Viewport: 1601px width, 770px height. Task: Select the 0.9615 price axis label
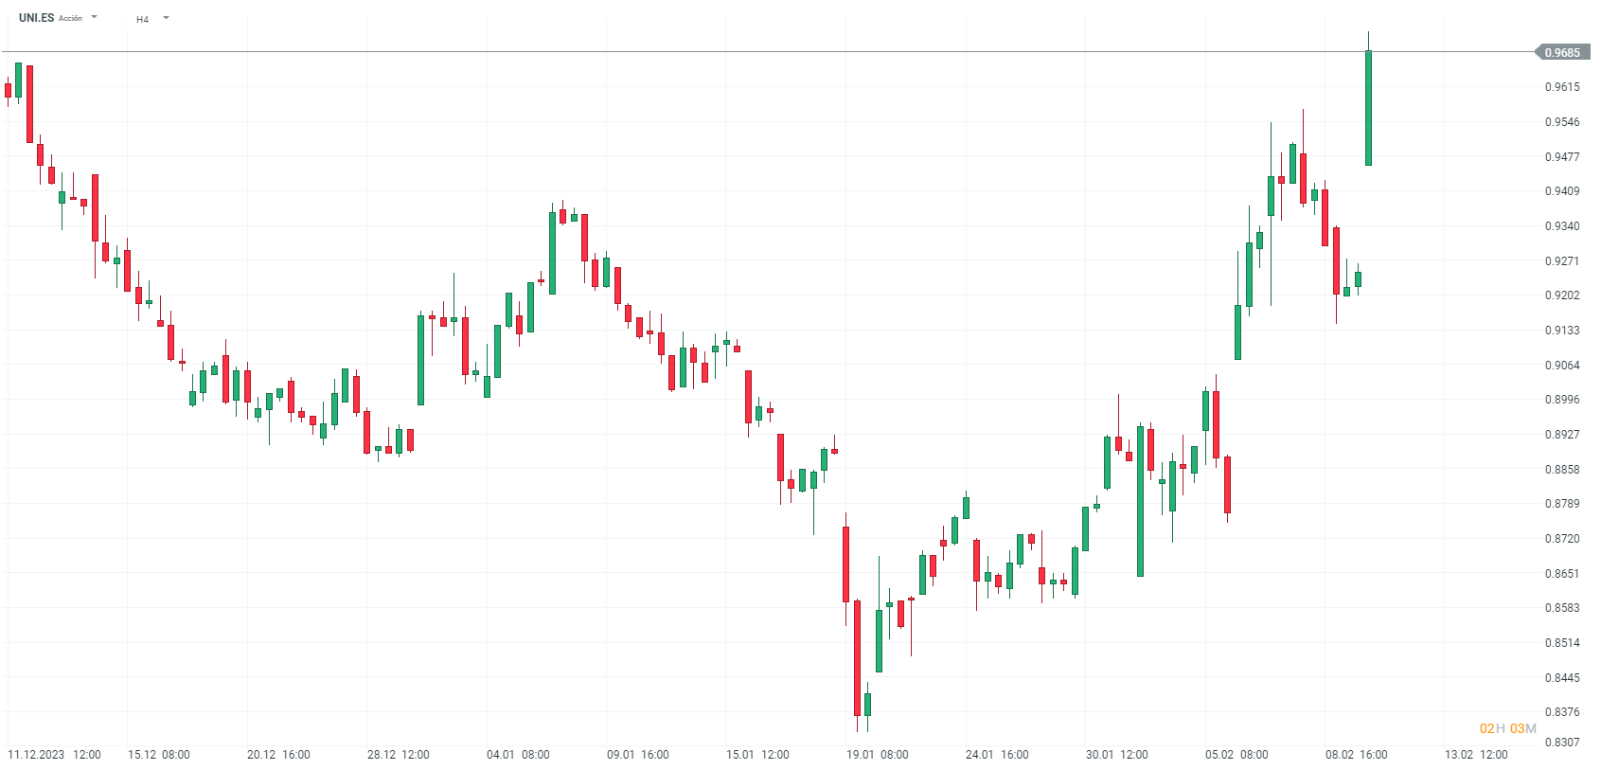click(x=1562, y=87)
